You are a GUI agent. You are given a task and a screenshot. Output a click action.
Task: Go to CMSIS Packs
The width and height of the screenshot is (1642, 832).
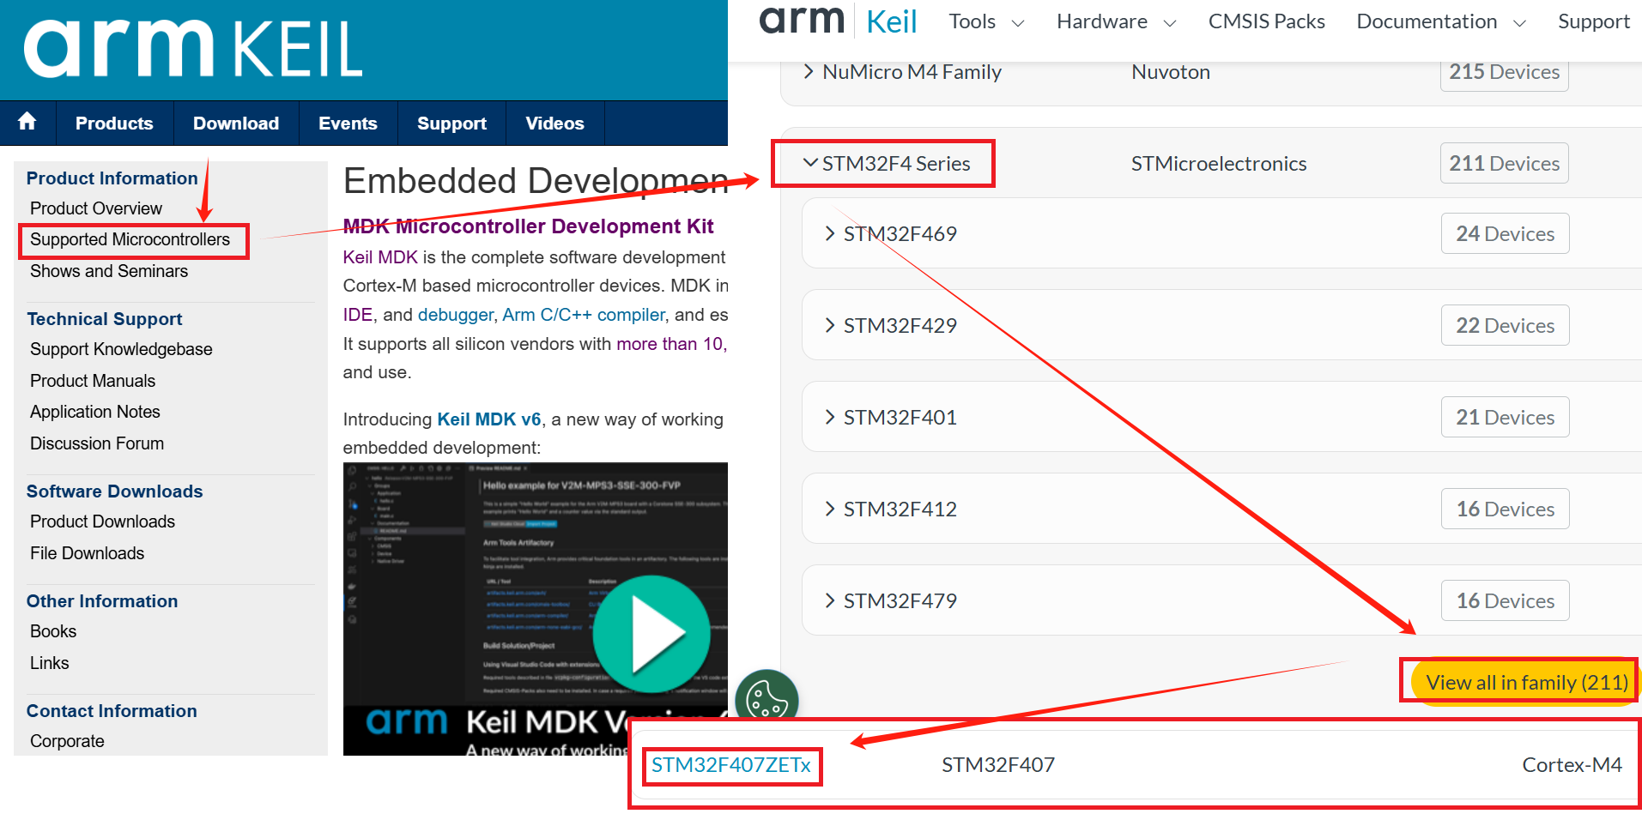1266,21
